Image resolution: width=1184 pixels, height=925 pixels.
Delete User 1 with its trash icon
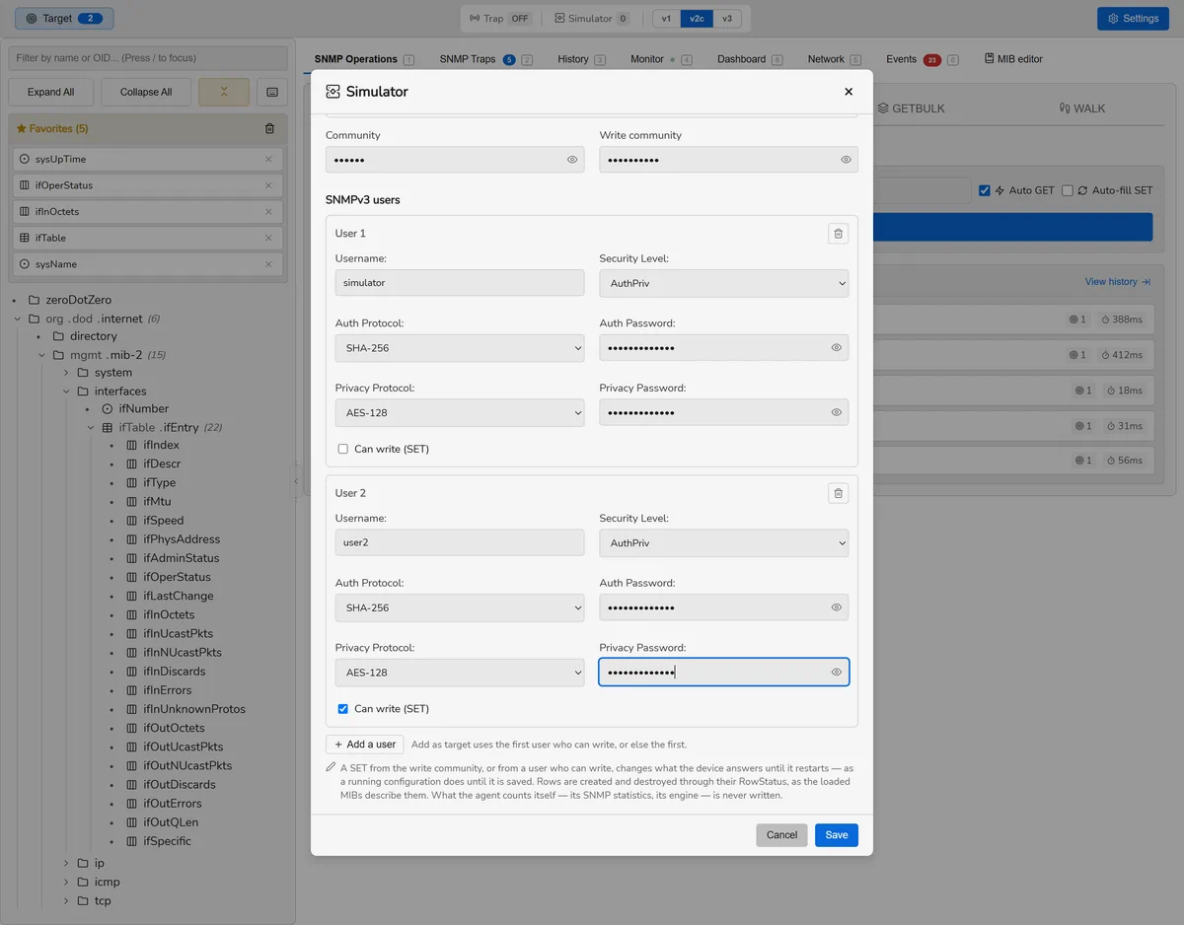[x=838, y=234]
